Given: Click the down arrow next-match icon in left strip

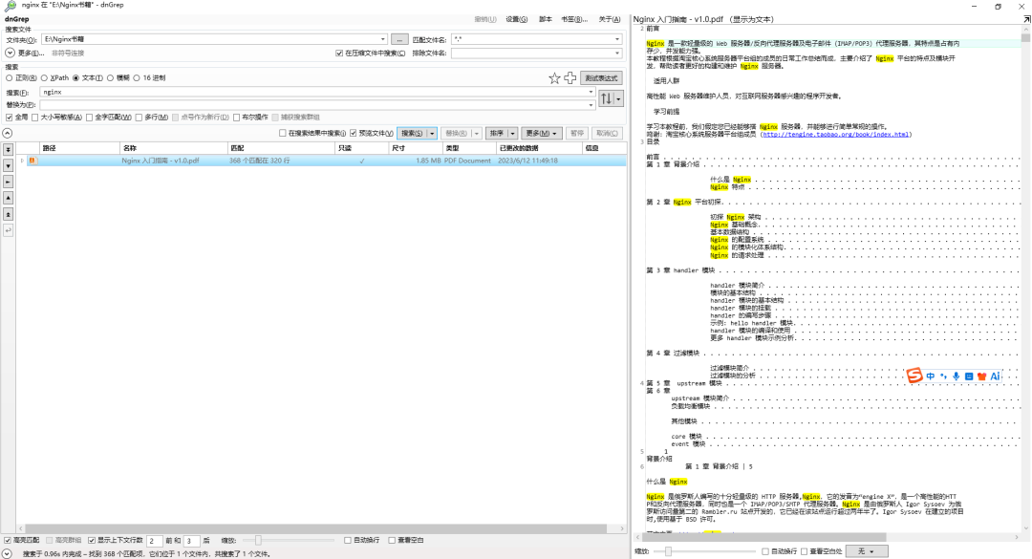Looking at the screenshot, I should point(8,166).
